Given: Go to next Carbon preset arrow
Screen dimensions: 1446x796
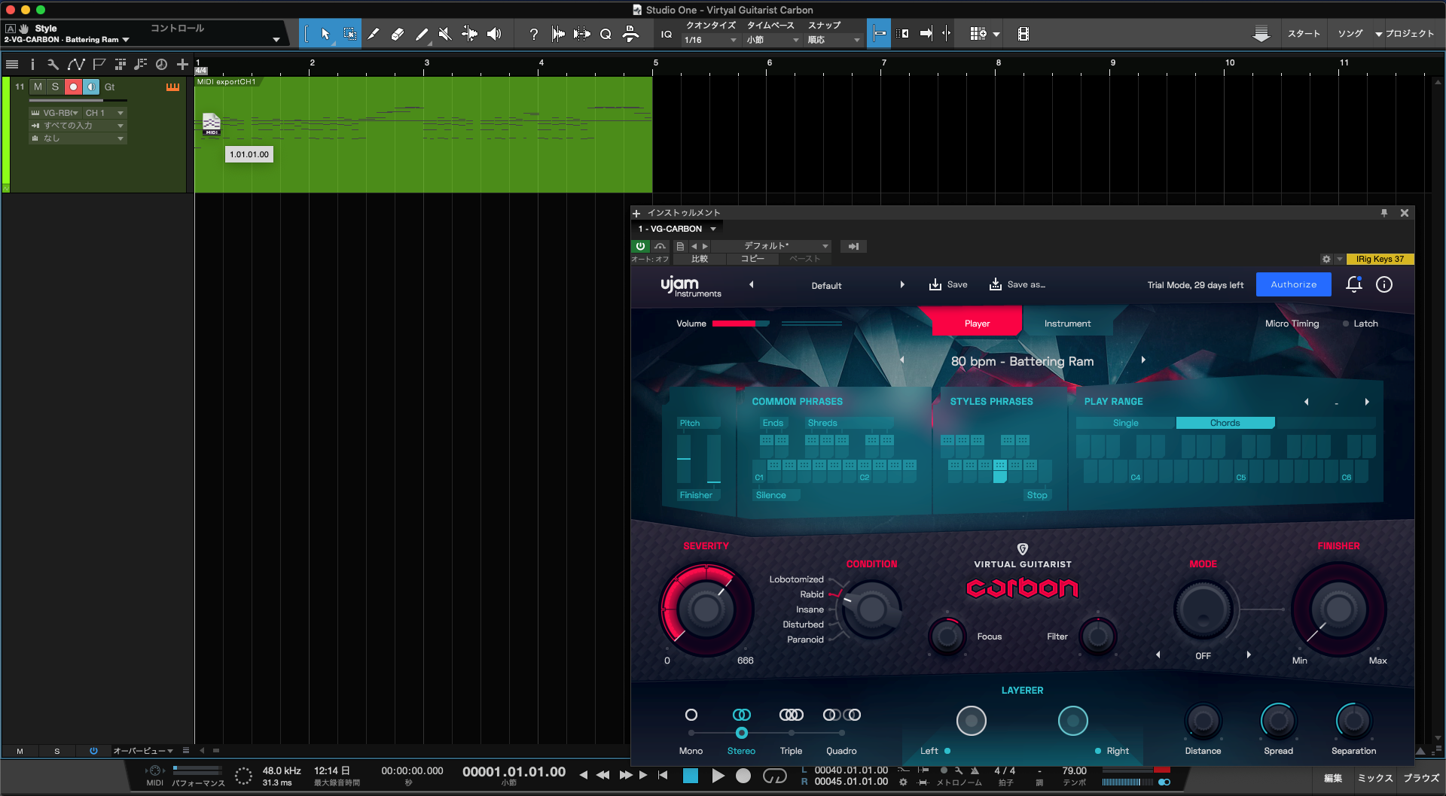Looking at the screenshot, I should (x=902, y=285).
